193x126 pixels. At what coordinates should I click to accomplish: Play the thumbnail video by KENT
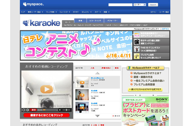(x=82, y=107)
